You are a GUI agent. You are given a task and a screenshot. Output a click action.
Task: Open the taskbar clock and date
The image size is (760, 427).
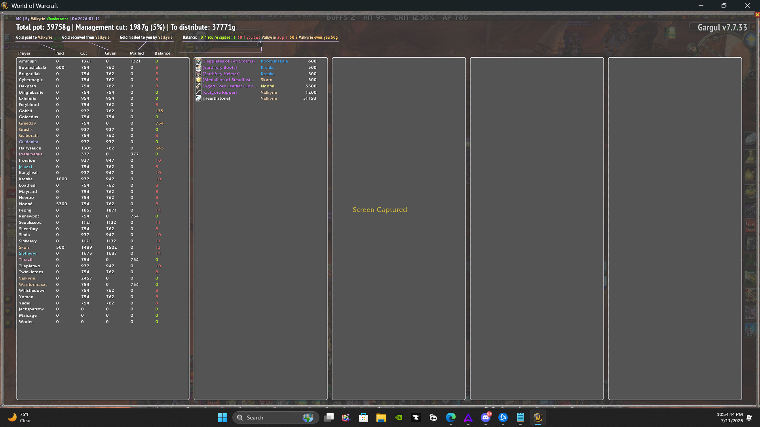(x=730, y=418)
